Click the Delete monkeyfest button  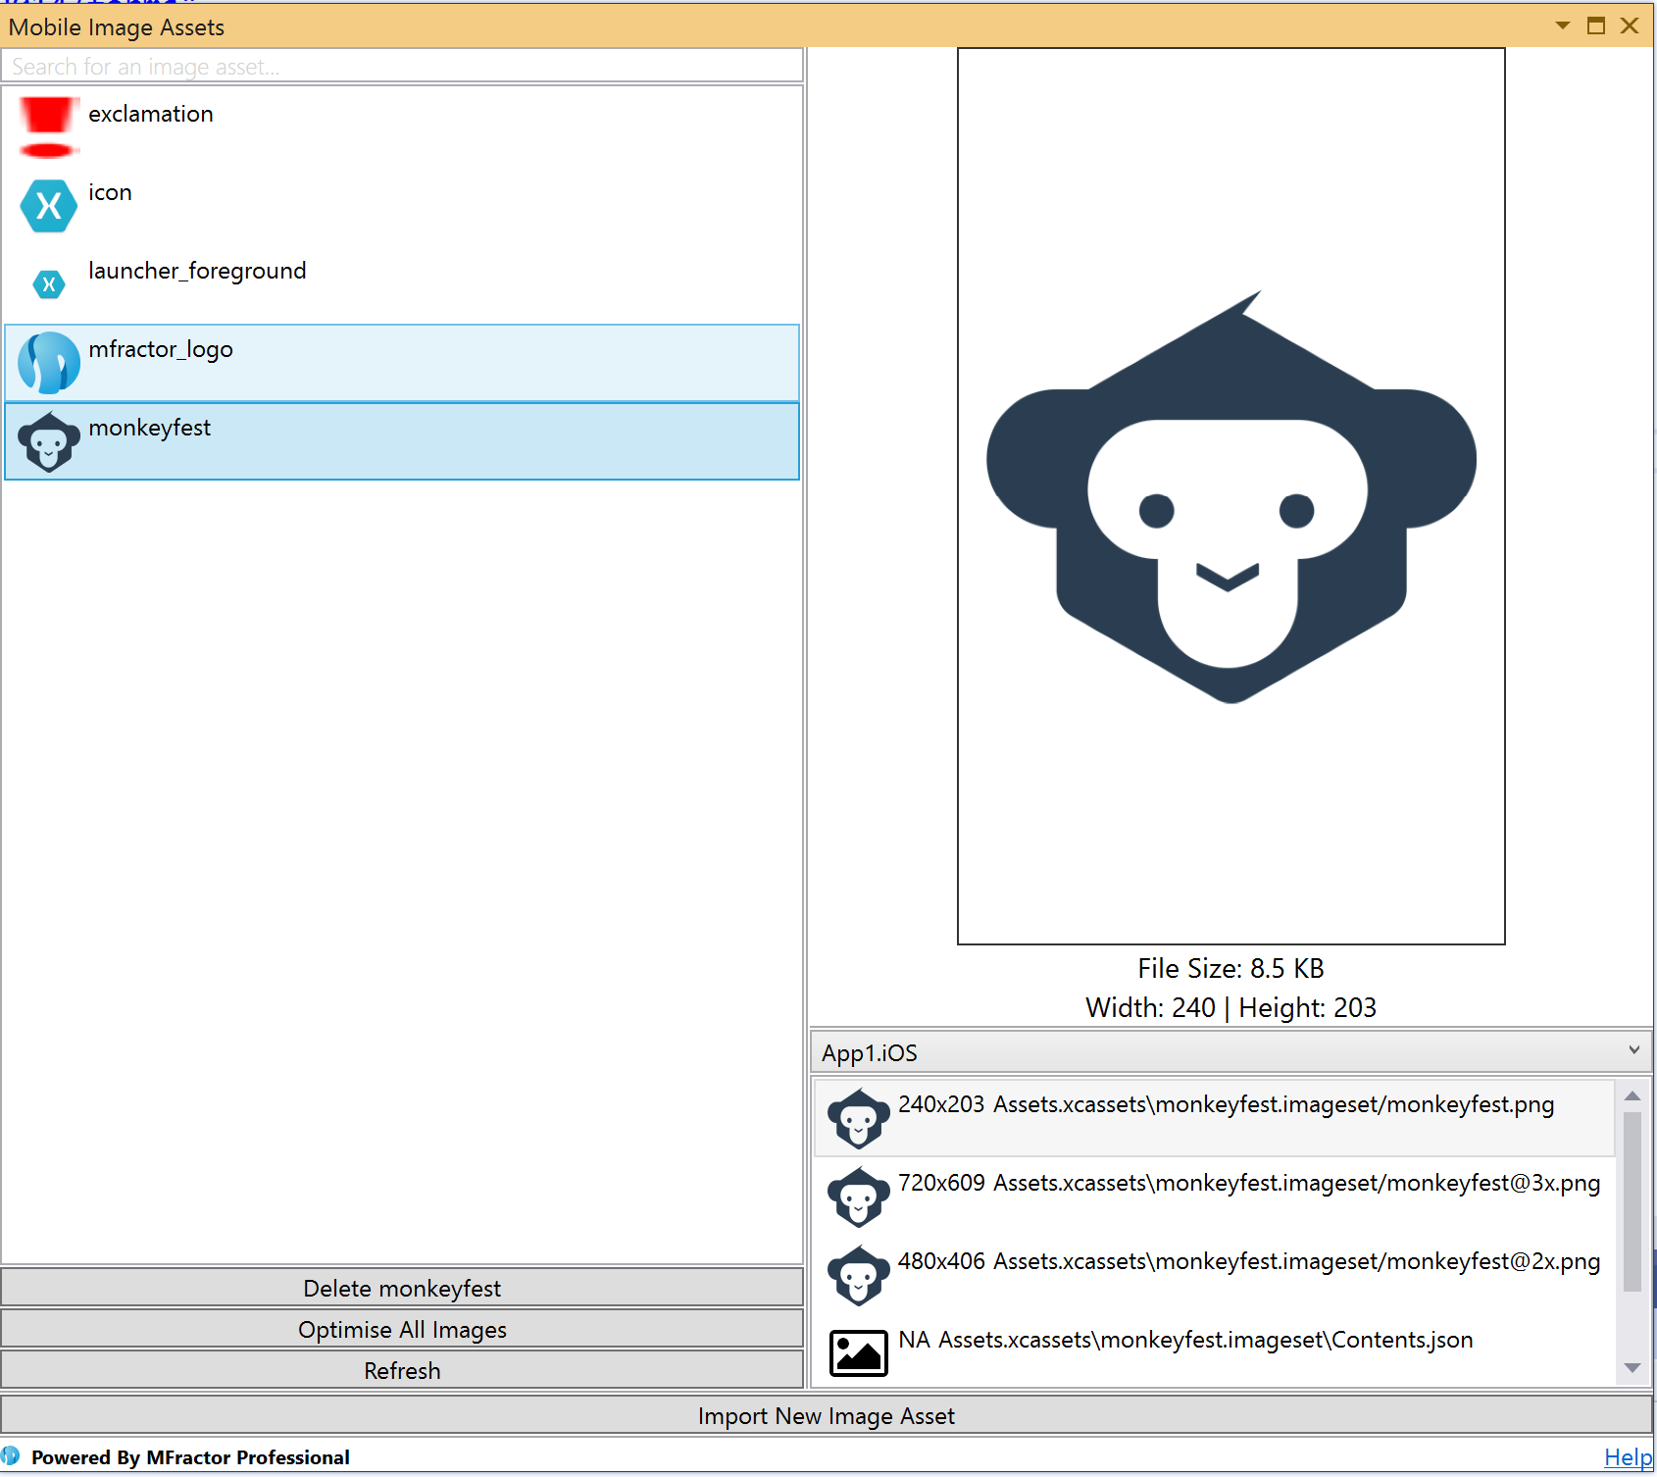(402, 1288)
